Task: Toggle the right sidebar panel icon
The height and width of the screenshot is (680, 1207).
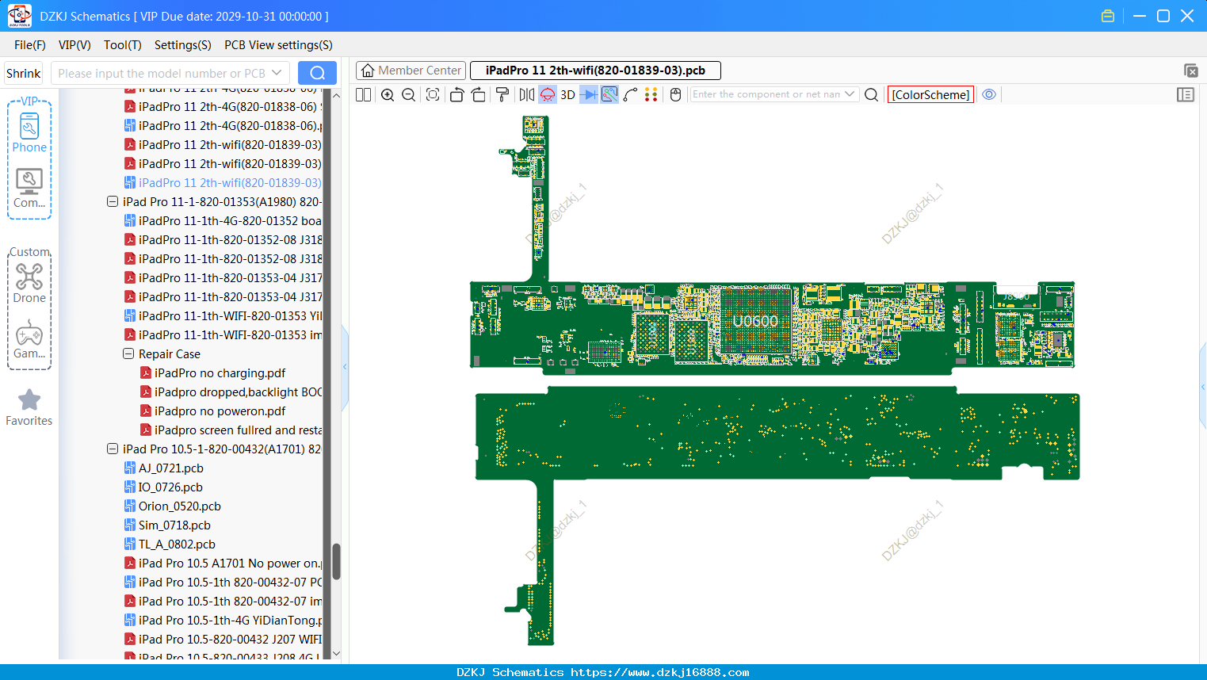Action: 1186,94
